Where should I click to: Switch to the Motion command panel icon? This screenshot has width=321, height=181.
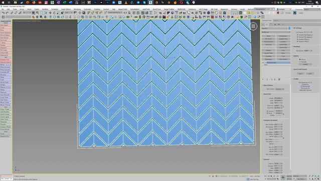coord(275,25)
